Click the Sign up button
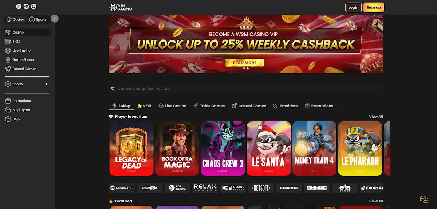 click(x=374, y=7)
